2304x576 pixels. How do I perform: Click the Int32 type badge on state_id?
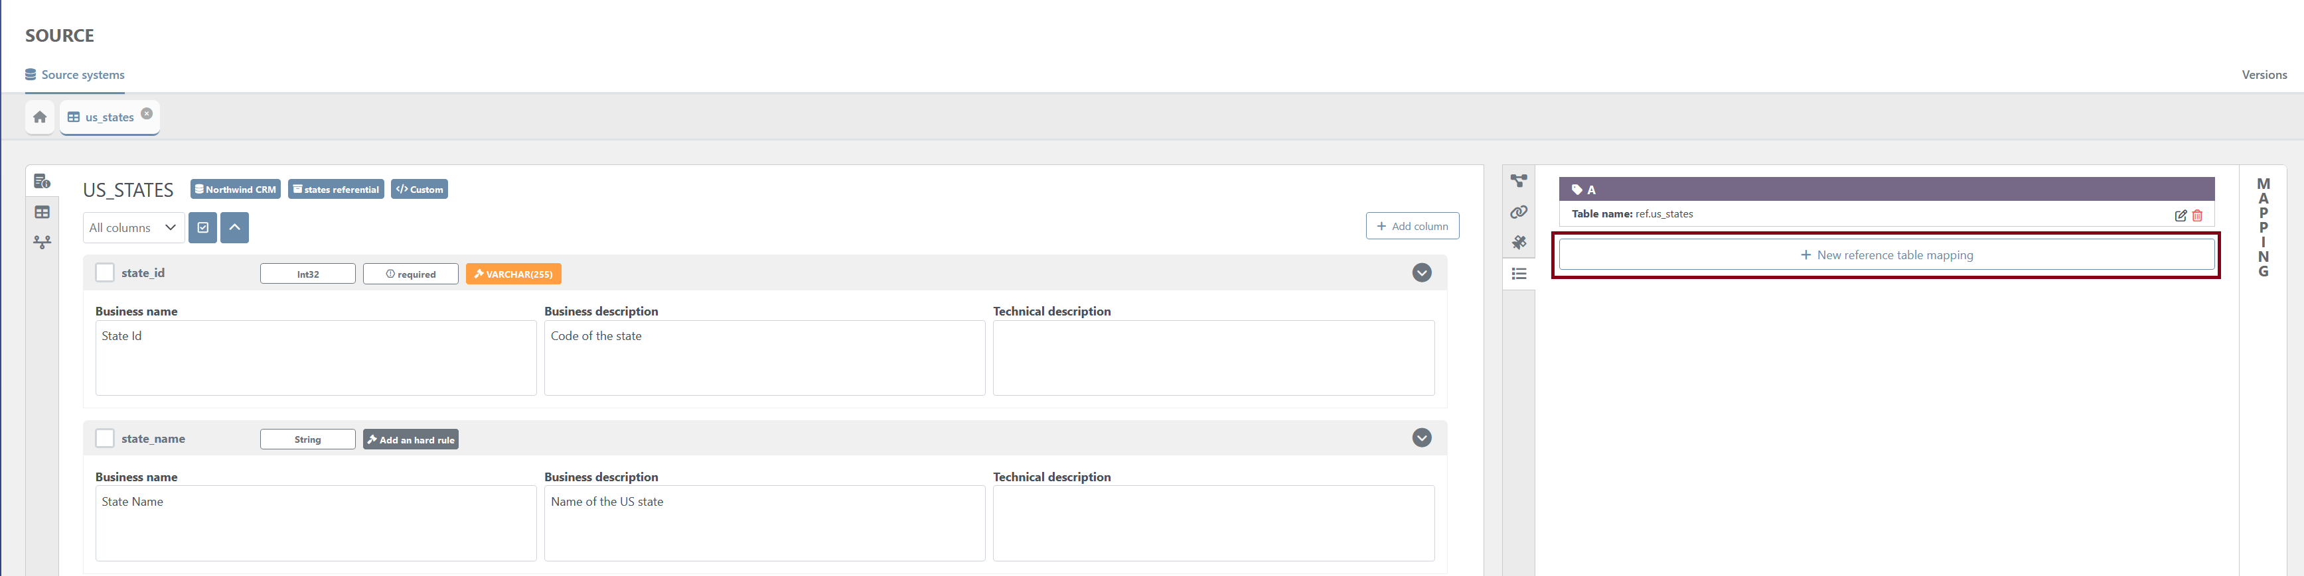click(308, 274)
